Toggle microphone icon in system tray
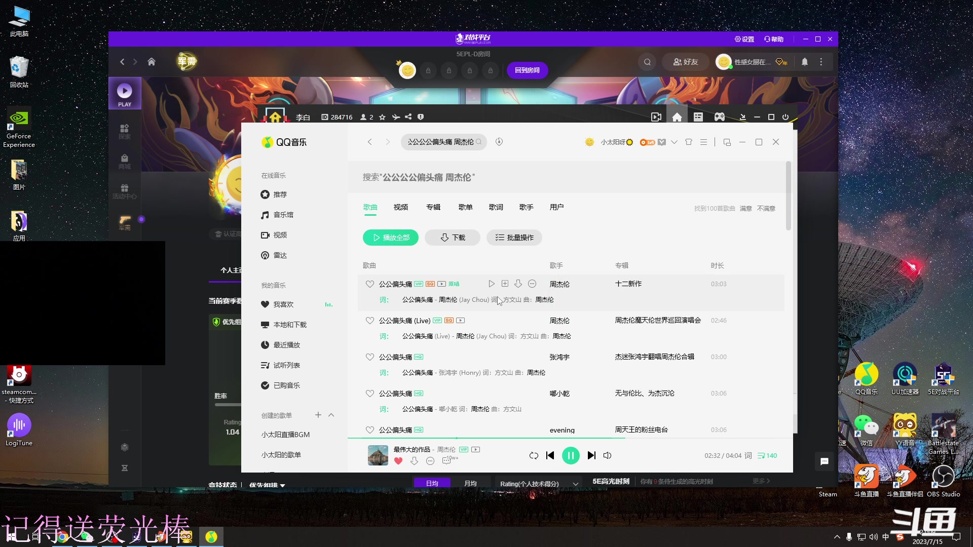The height and width of the screenshot is (547, 973). click(x=849, y=537)
